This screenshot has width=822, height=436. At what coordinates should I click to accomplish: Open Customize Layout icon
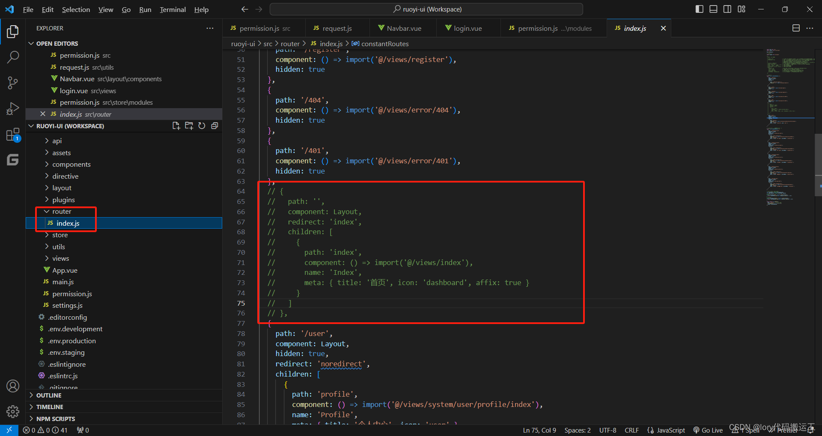[x=742, y=9]
